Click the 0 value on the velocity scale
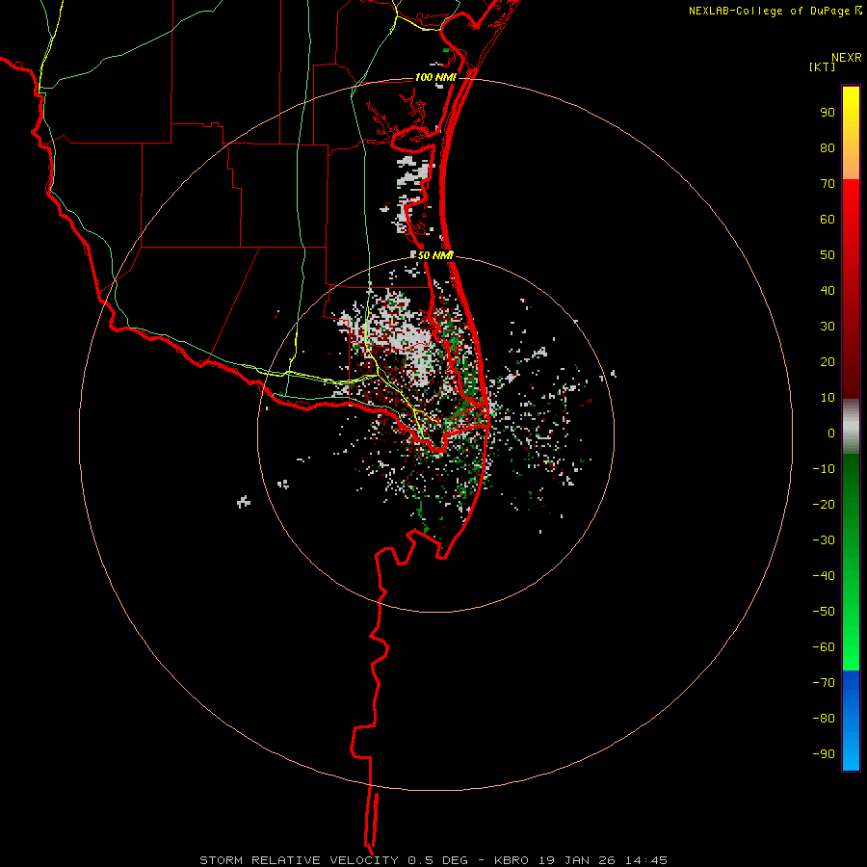 [831, 433]
